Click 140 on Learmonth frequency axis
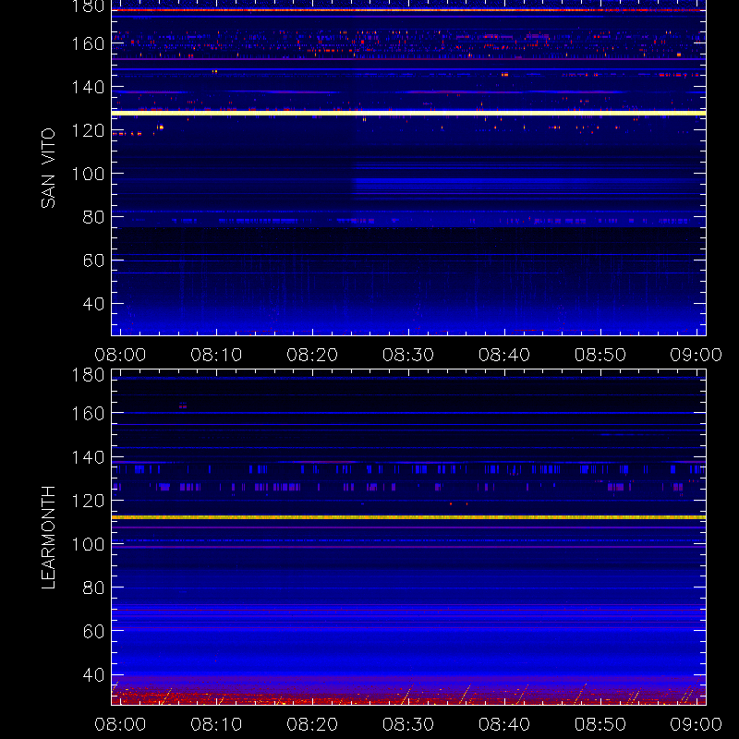Viewport: 739px width, 739px height. point(88,457)
